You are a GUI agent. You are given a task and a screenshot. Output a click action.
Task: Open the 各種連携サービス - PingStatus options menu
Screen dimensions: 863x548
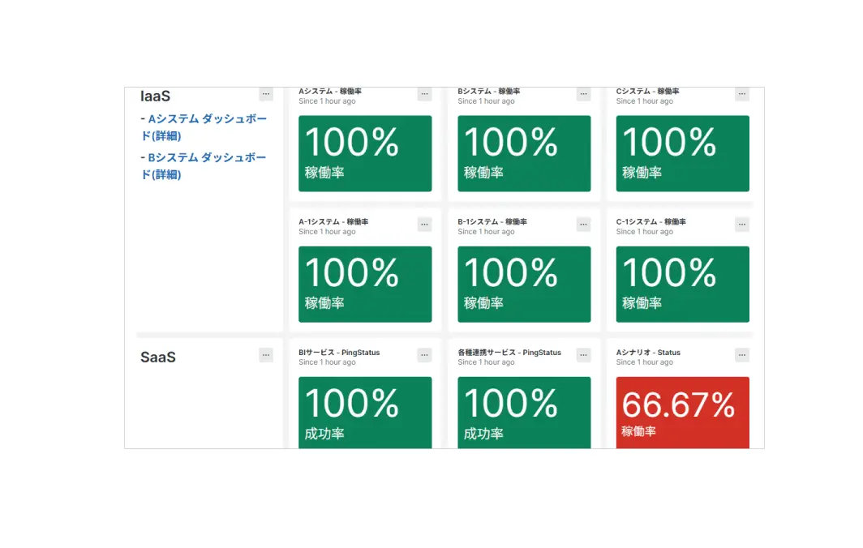pos(583,355)
